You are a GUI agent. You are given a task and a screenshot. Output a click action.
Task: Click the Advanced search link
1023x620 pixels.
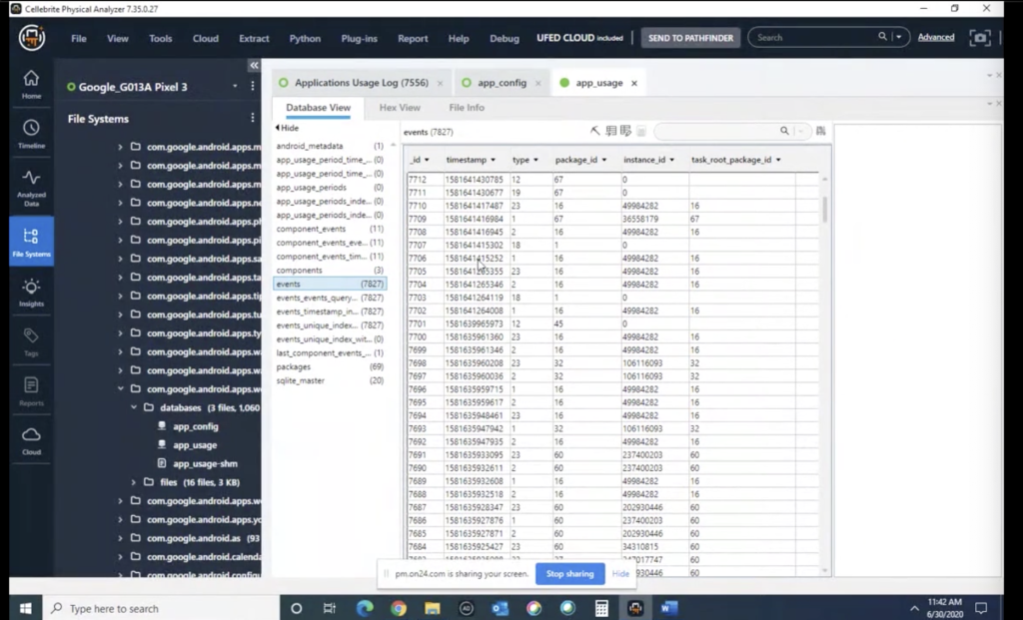pyautogui.click(x=935, y=37)
